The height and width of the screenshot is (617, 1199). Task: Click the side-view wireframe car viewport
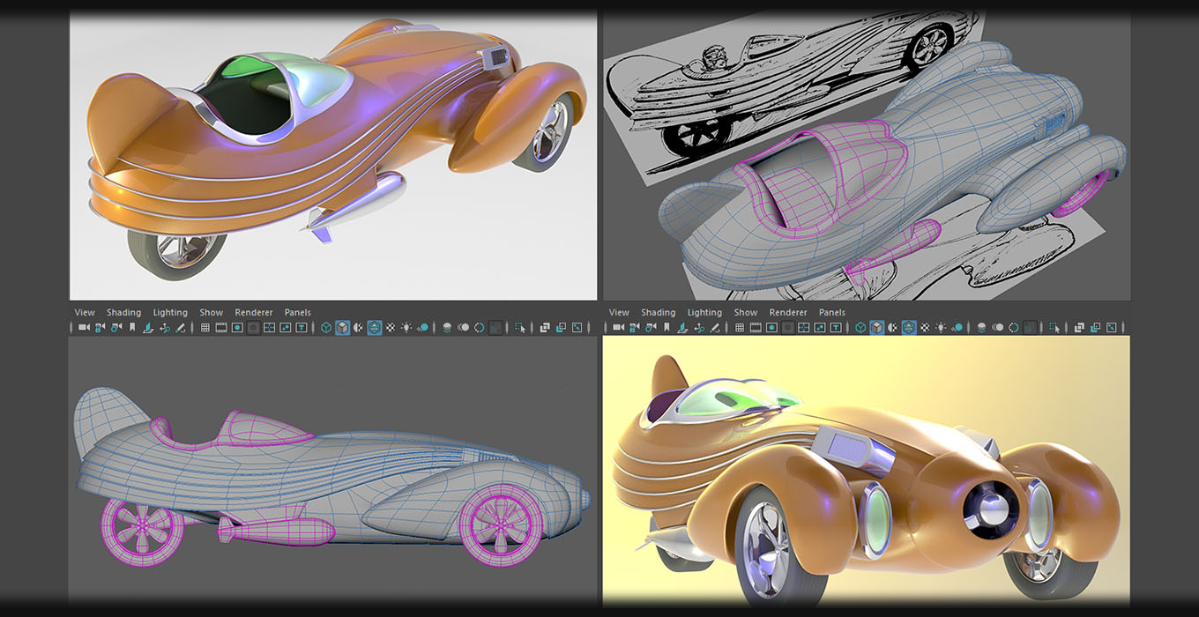click(x=333, y=472)
